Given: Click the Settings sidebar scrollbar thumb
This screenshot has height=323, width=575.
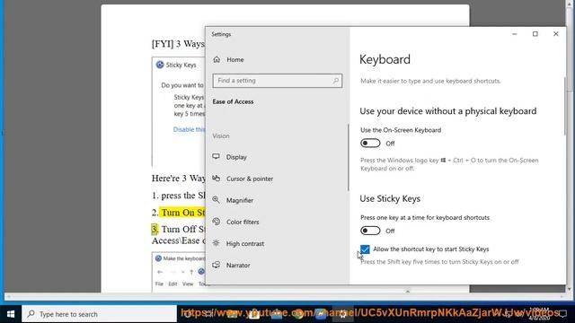Looking at the screenshot, I should point(348,158).
